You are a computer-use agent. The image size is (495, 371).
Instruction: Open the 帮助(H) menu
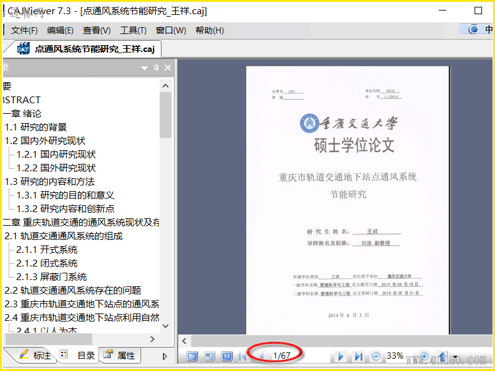pos(210,30)
